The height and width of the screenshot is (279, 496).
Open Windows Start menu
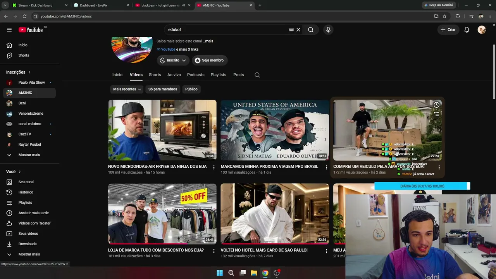coord(220,273)
